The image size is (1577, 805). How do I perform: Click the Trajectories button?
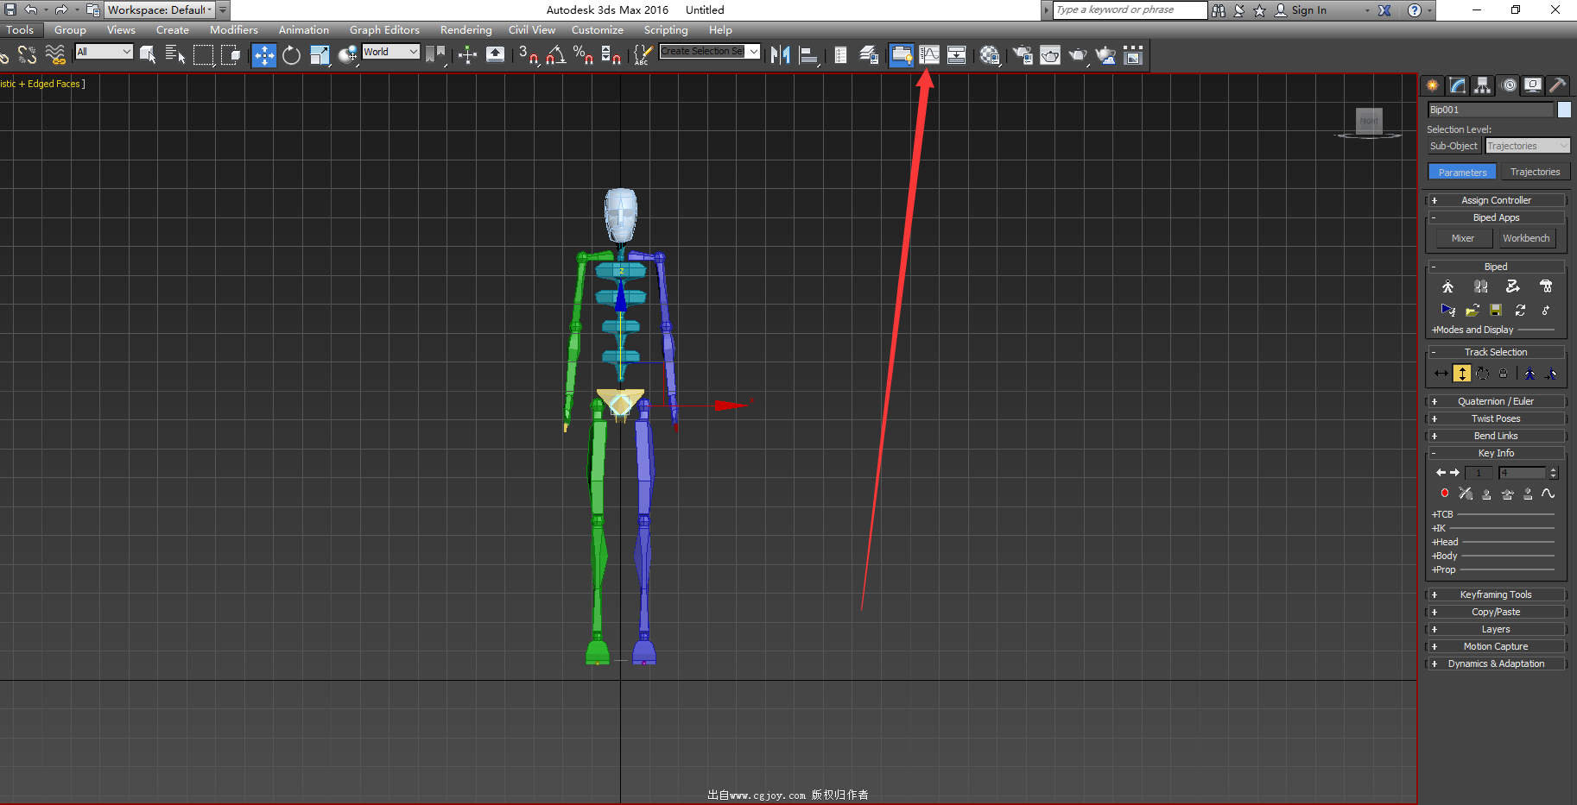pos(1535,172)
